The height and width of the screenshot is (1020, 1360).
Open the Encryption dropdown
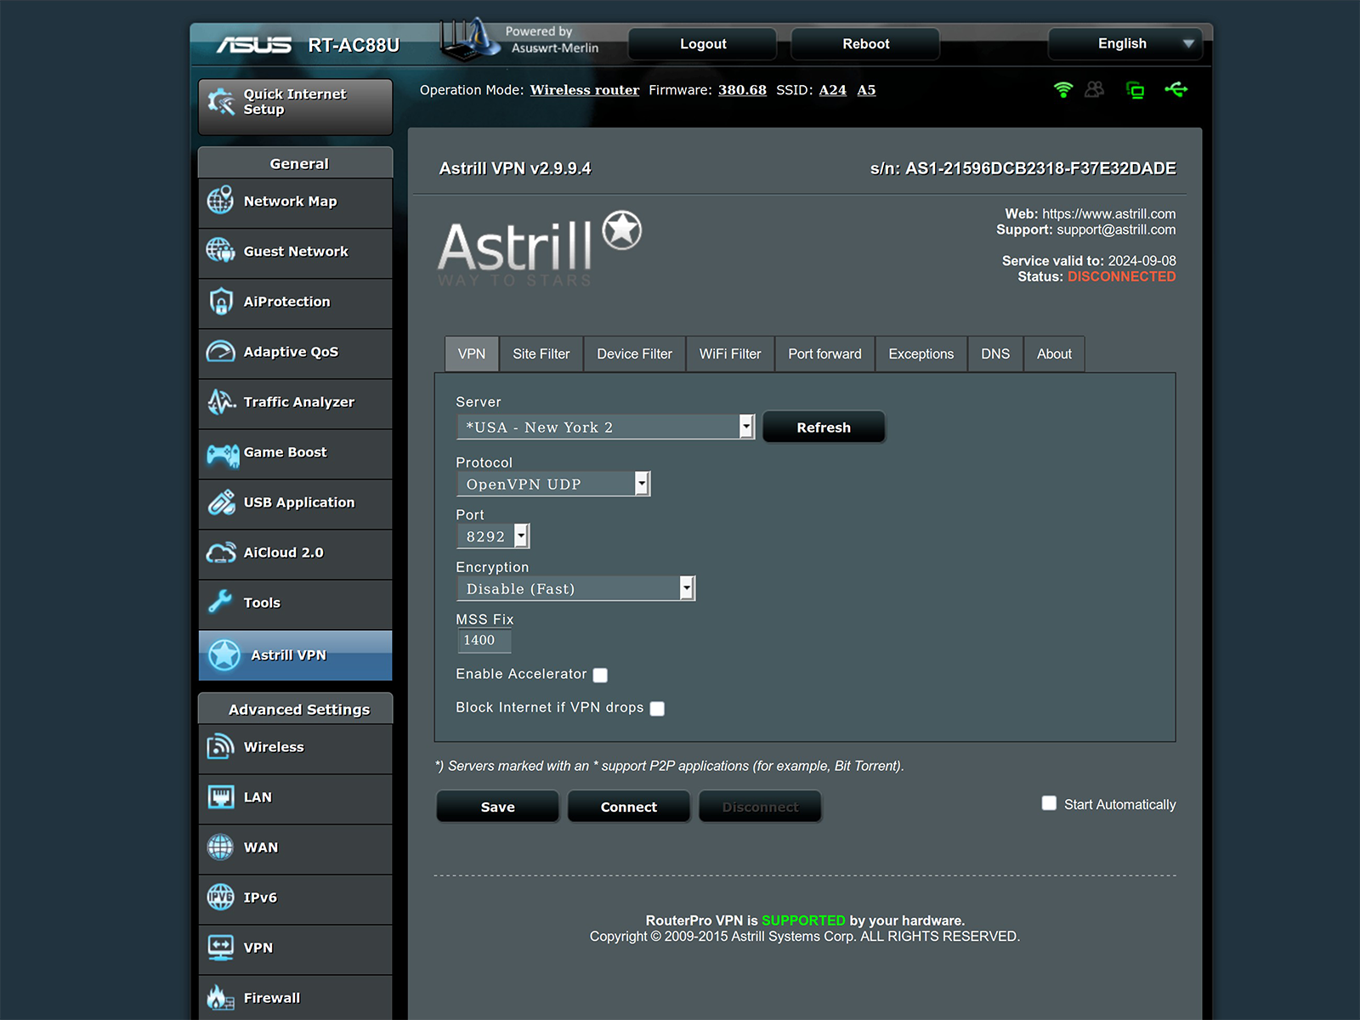point(576,588)
